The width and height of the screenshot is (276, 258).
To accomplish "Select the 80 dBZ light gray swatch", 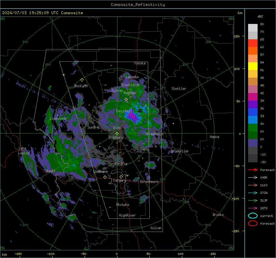I will pos(253,28).
